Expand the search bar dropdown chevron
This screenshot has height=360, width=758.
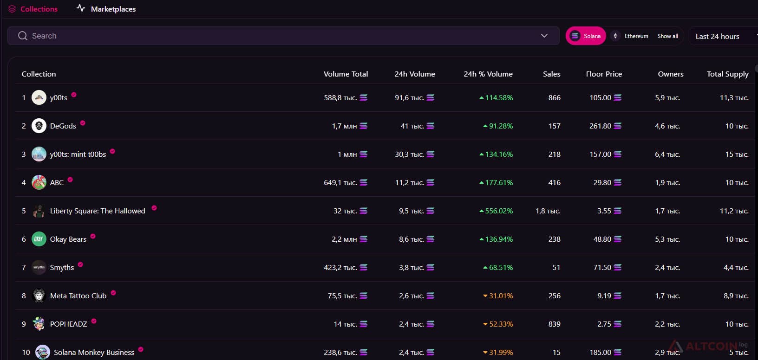point(544,36)
